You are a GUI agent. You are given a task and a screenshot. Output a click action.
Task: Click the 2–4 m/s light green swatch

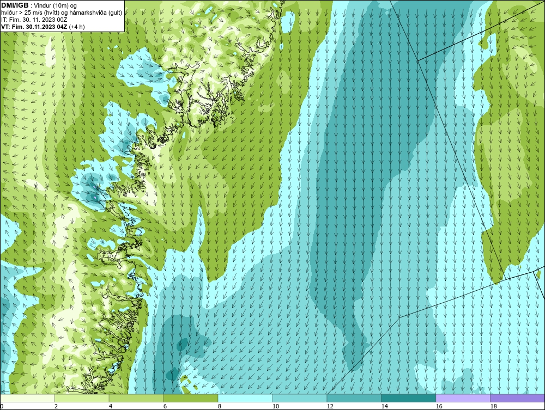(x=82, y=398)
